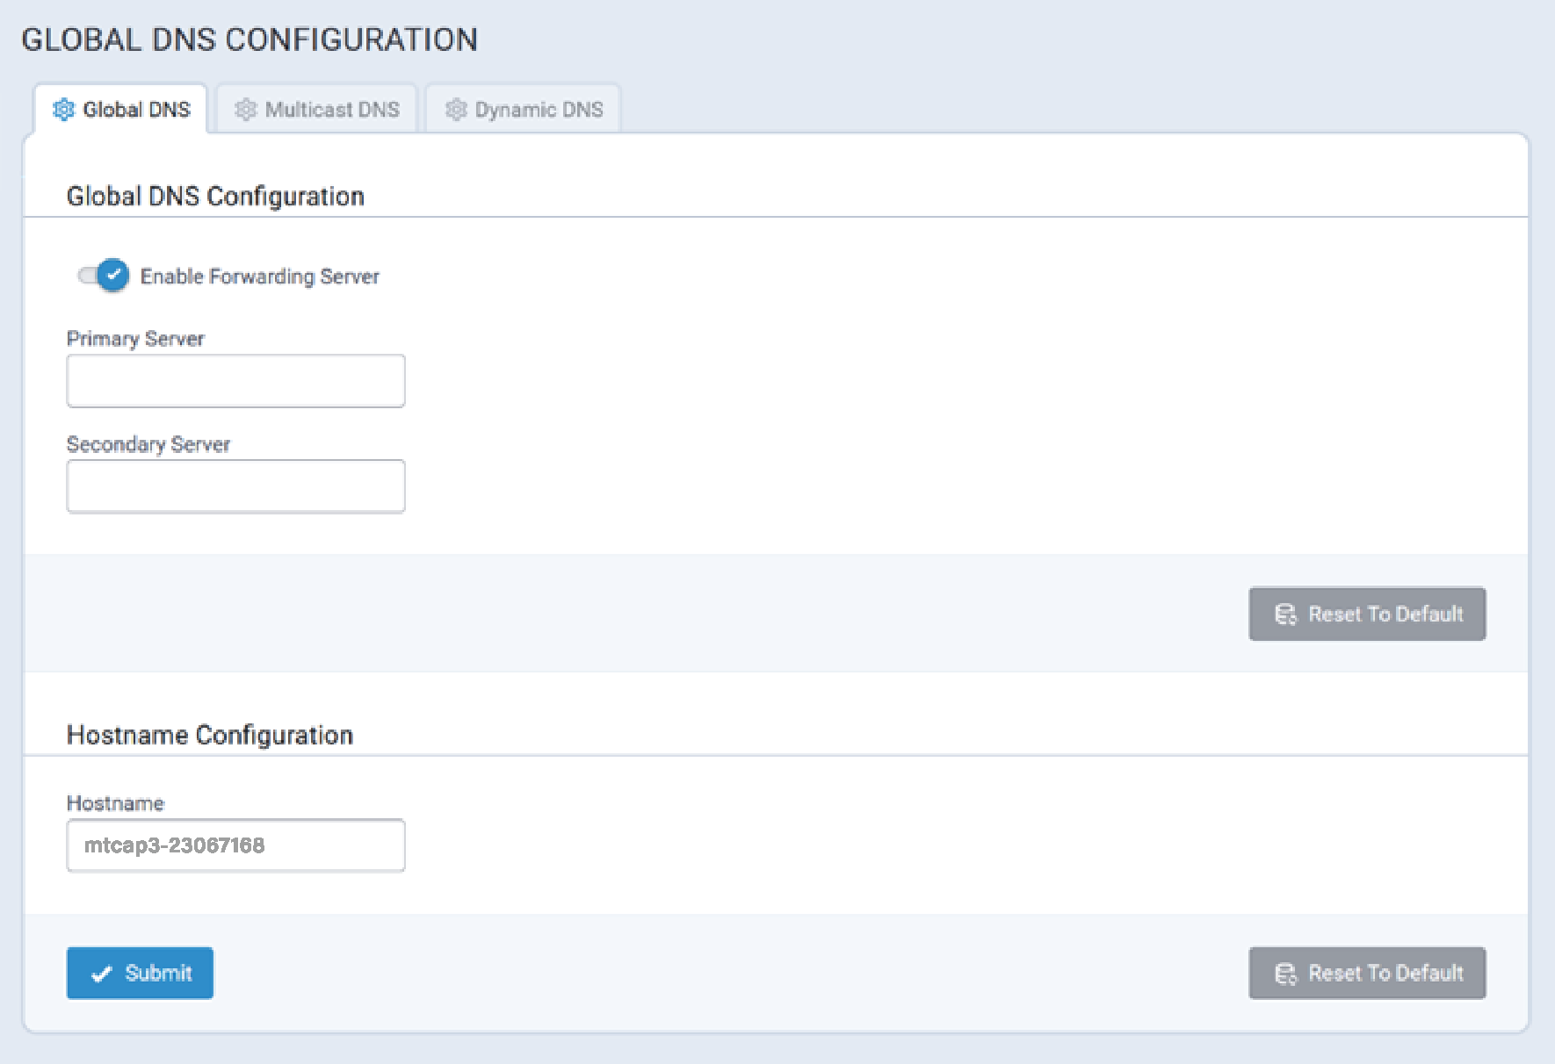Viewport: 1555px width, 1064px height.
Task: Reset Global DNS Configuration to default
Action: 1367,615
